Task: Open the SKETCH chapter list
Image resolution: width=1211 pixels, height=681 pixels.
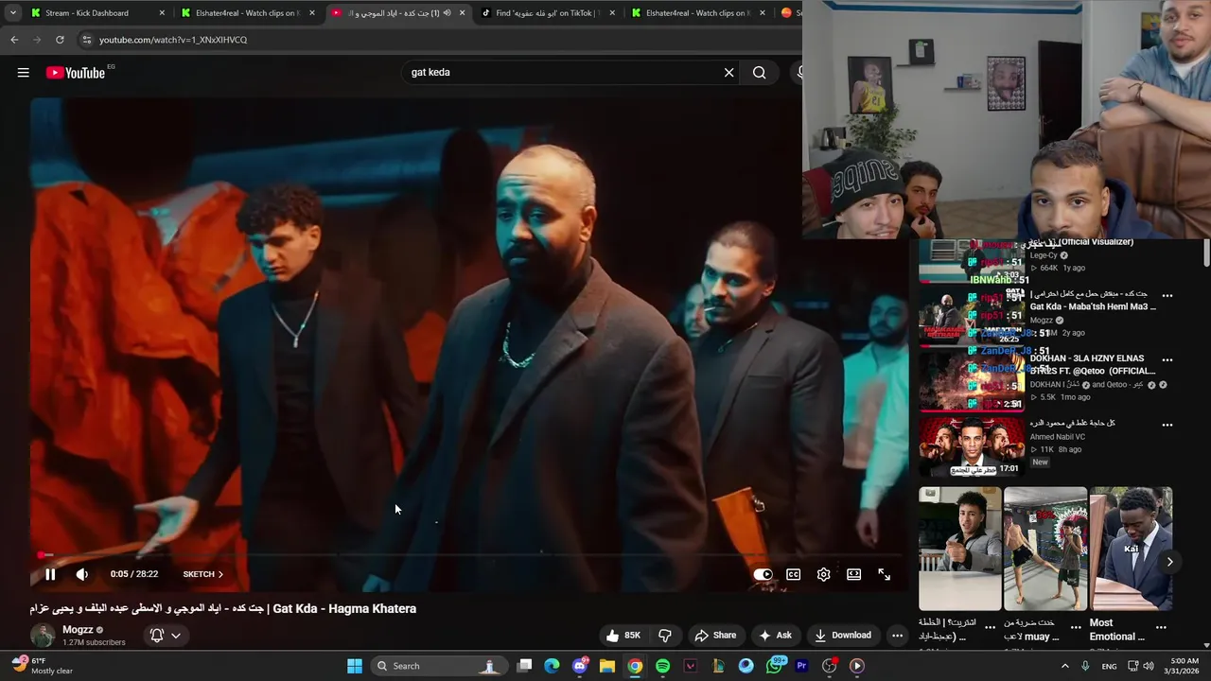Action: pos(203,574)
